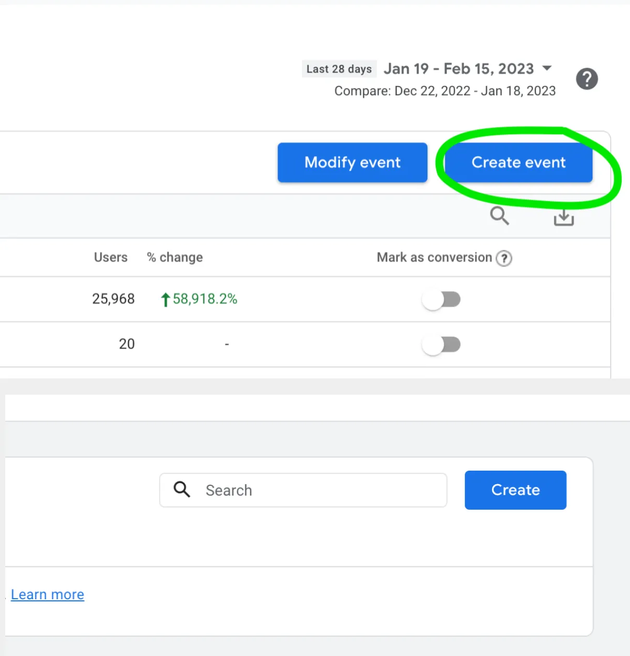This screenshot has height=656, width=630.
Task: Toggle conversion for the 20 users row
Action: pos(442,345)
